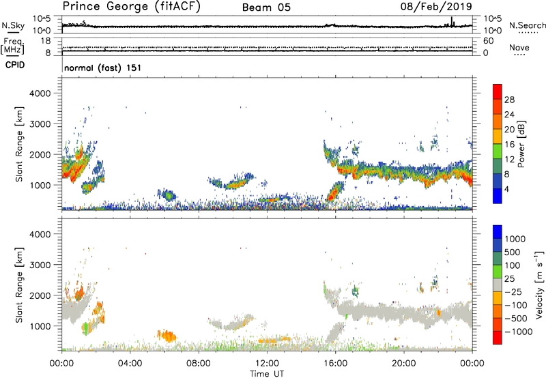Click '-1000' on the Velocity scale
Image resolution: width=546 pixels, height=378 pixels.
pos(518,332)
